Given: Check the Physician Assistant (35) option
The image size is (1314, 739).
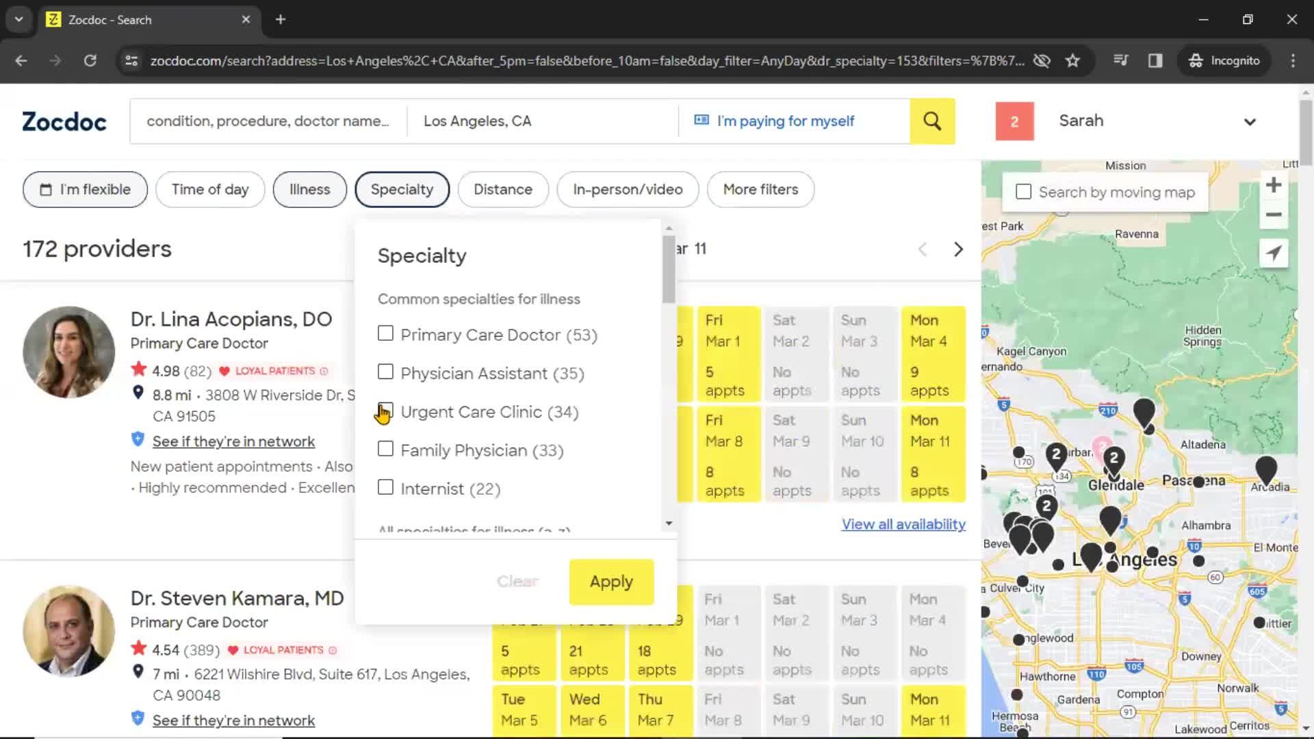Looking at the screenshot, I should (385, 372).
